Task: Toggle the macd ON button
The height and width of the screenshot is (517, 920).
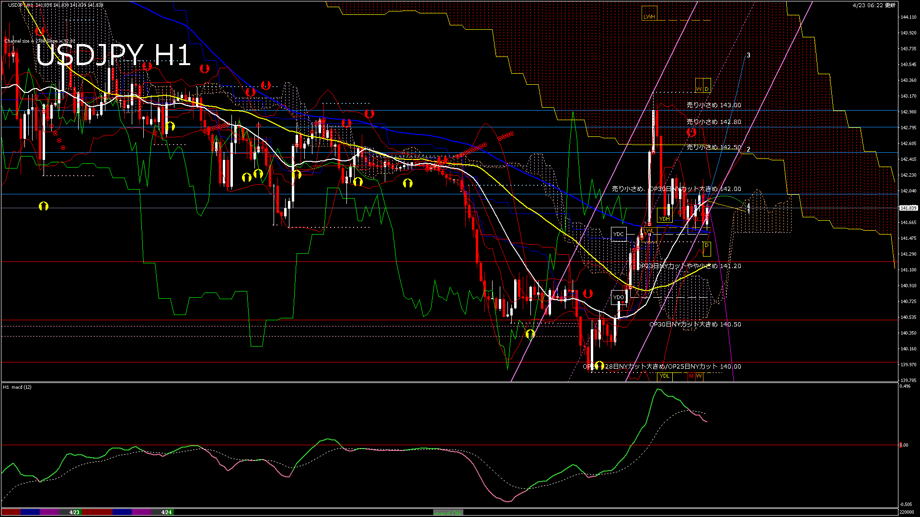Action: pos(448,513)
